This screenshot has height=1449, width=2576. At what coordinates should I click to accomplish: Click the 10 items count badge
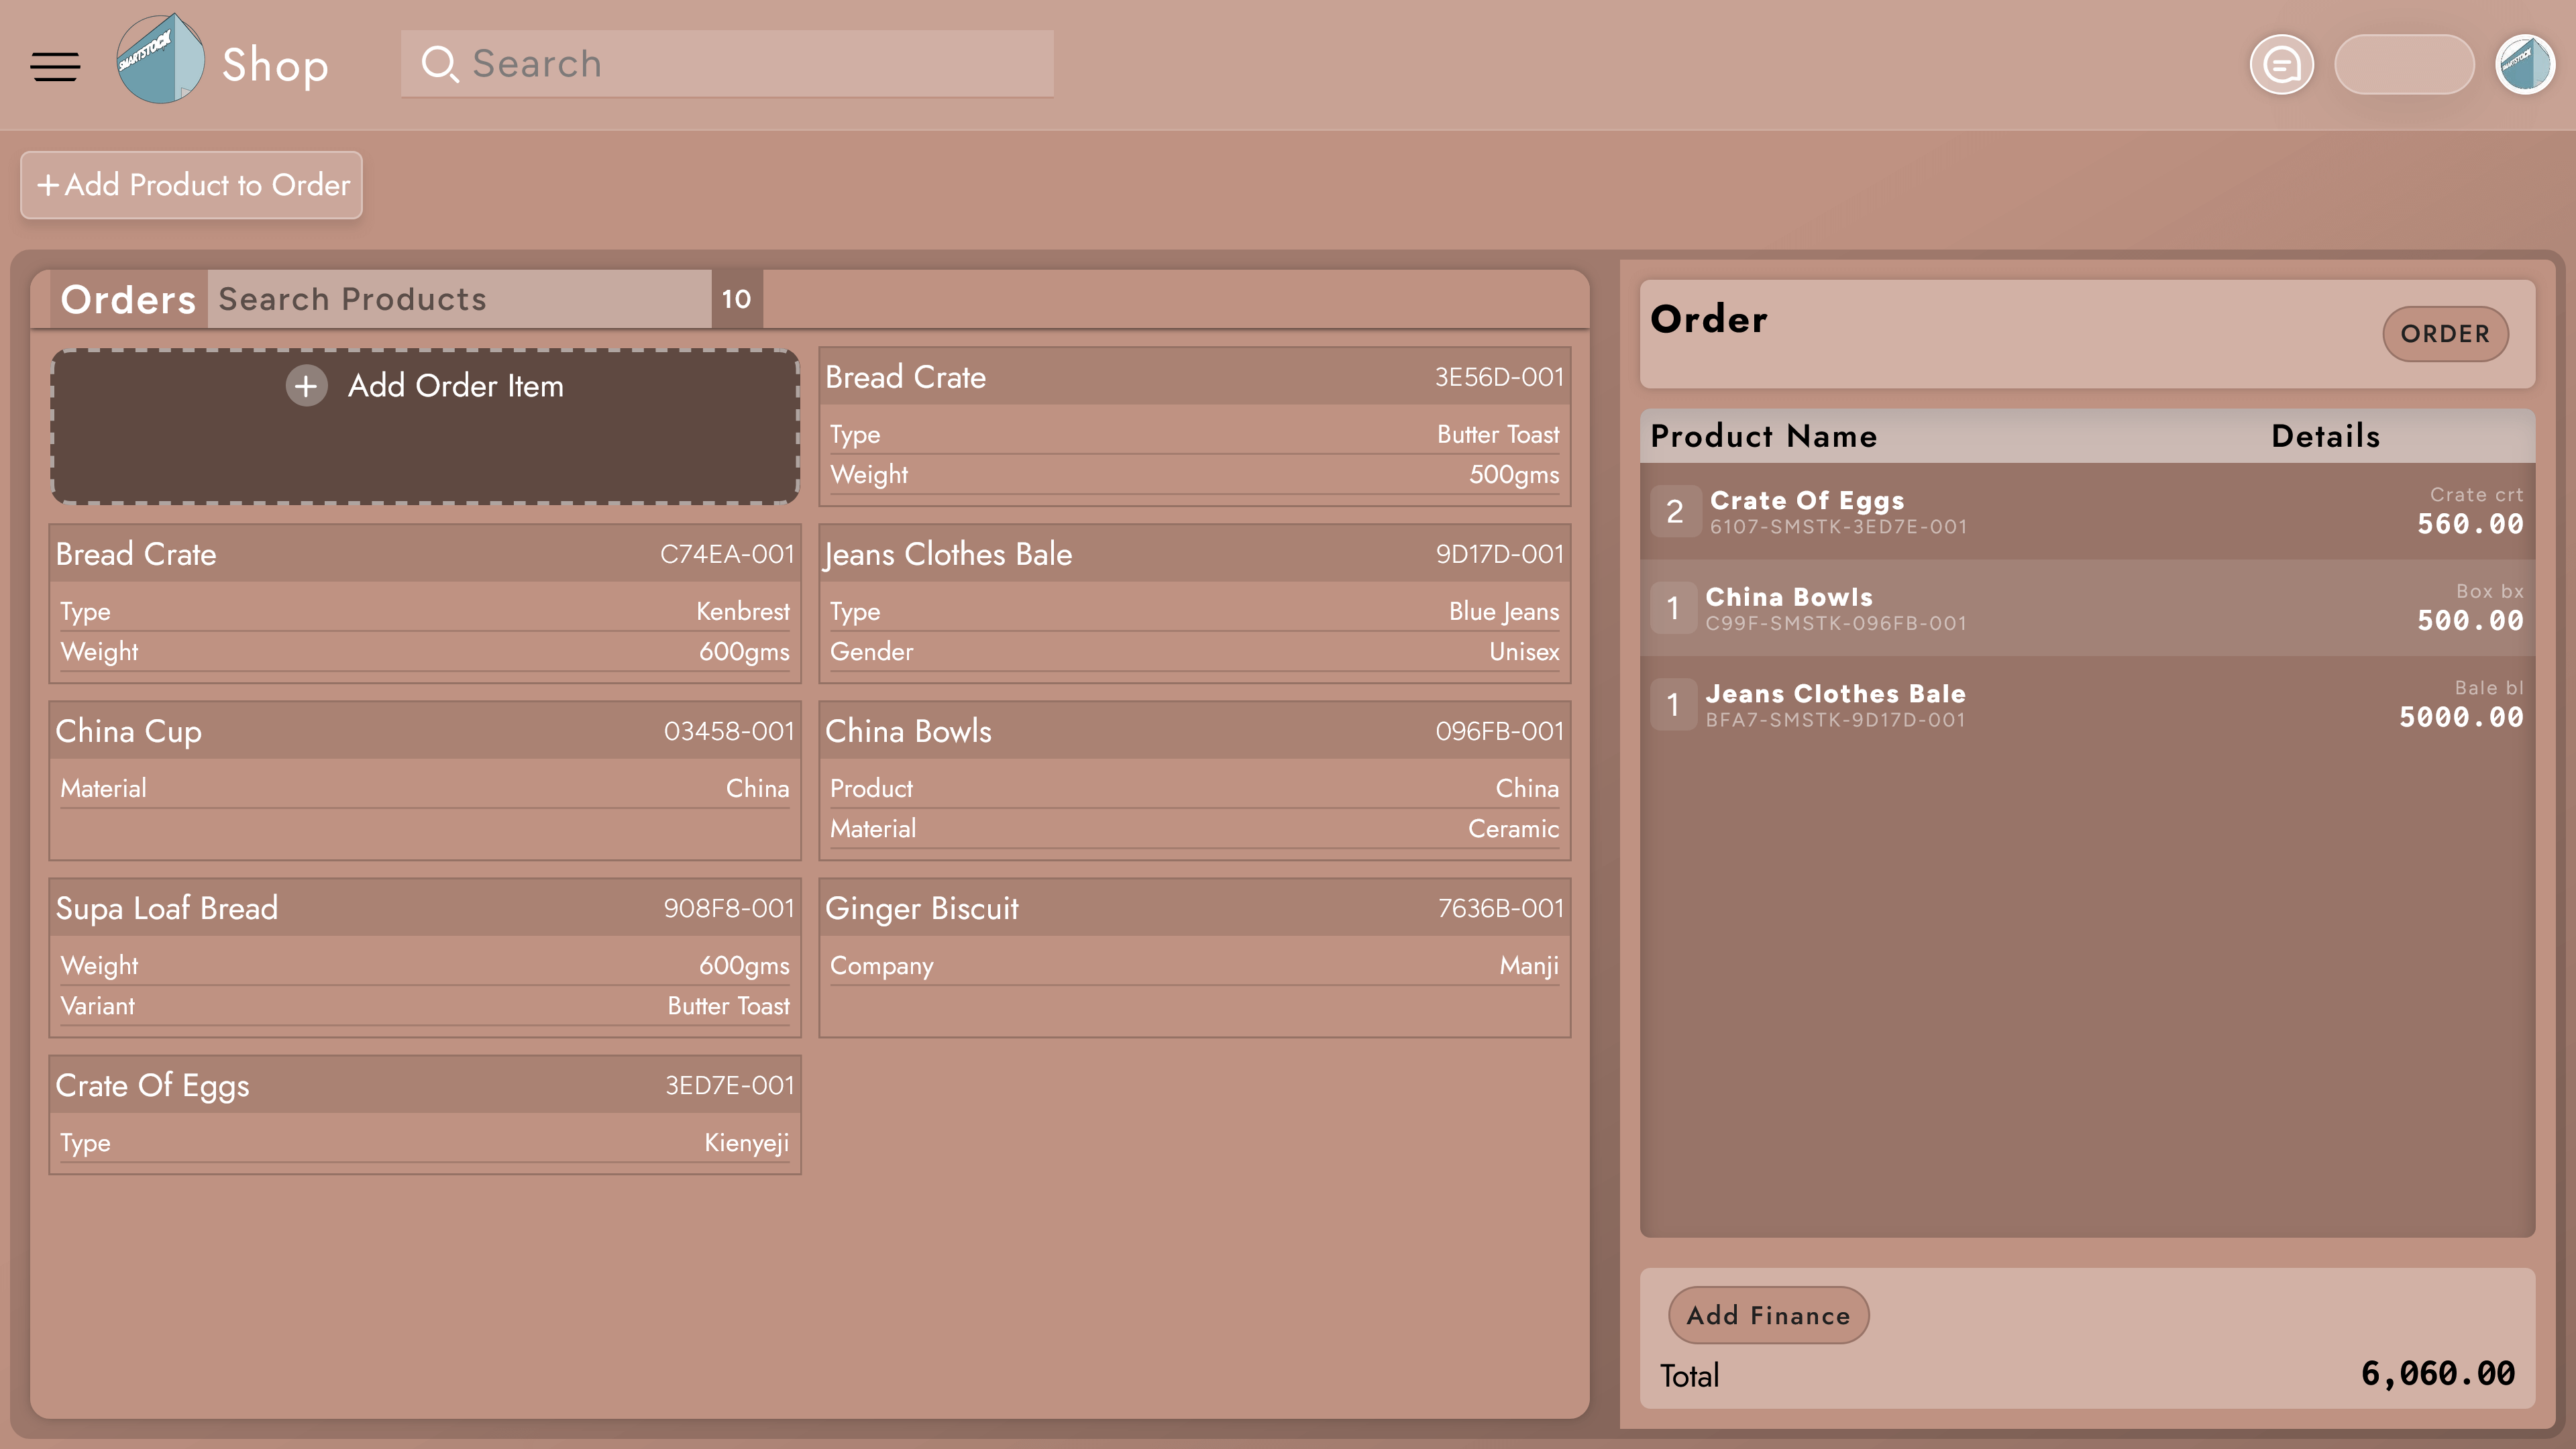tap(736, 299)
